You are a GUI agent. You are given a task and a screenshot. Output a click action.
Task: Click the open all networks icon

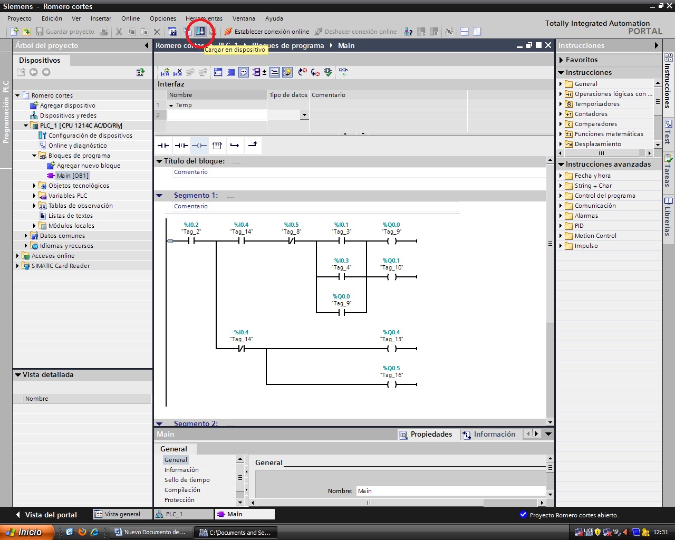click(x=218, y=72)
